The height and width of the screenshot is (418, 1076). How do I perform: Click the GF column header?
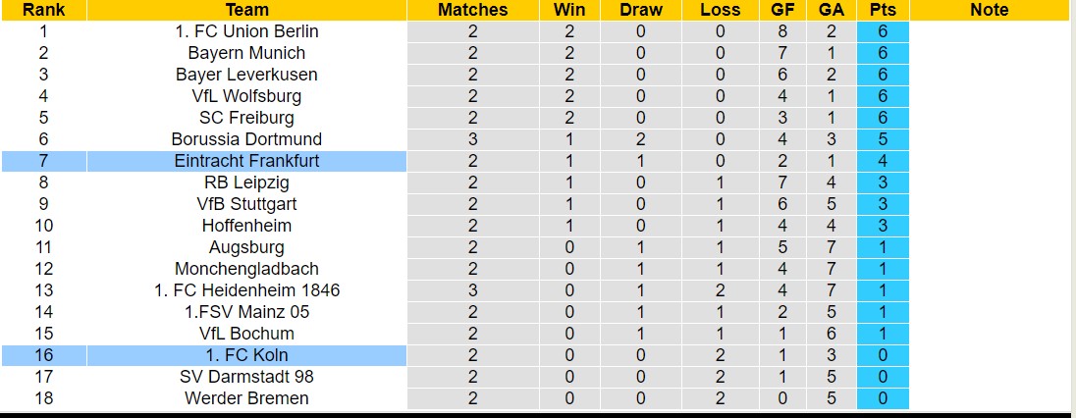tap(783, 10)
